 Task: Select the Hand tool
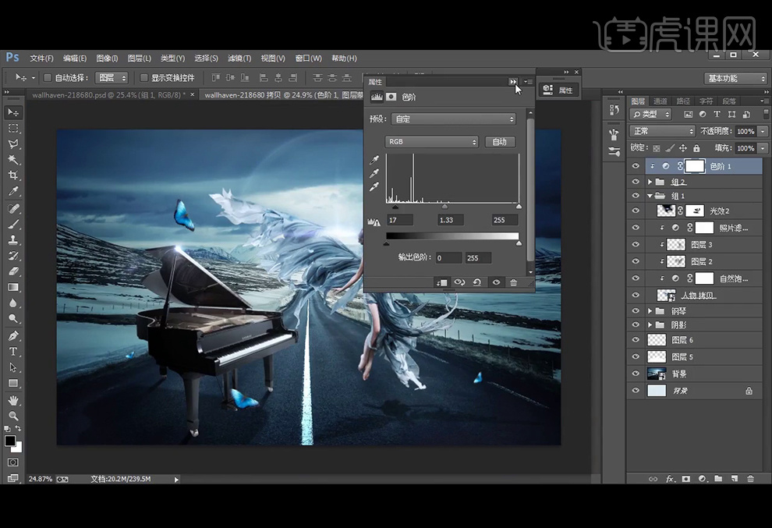click(x=13, y=400)
